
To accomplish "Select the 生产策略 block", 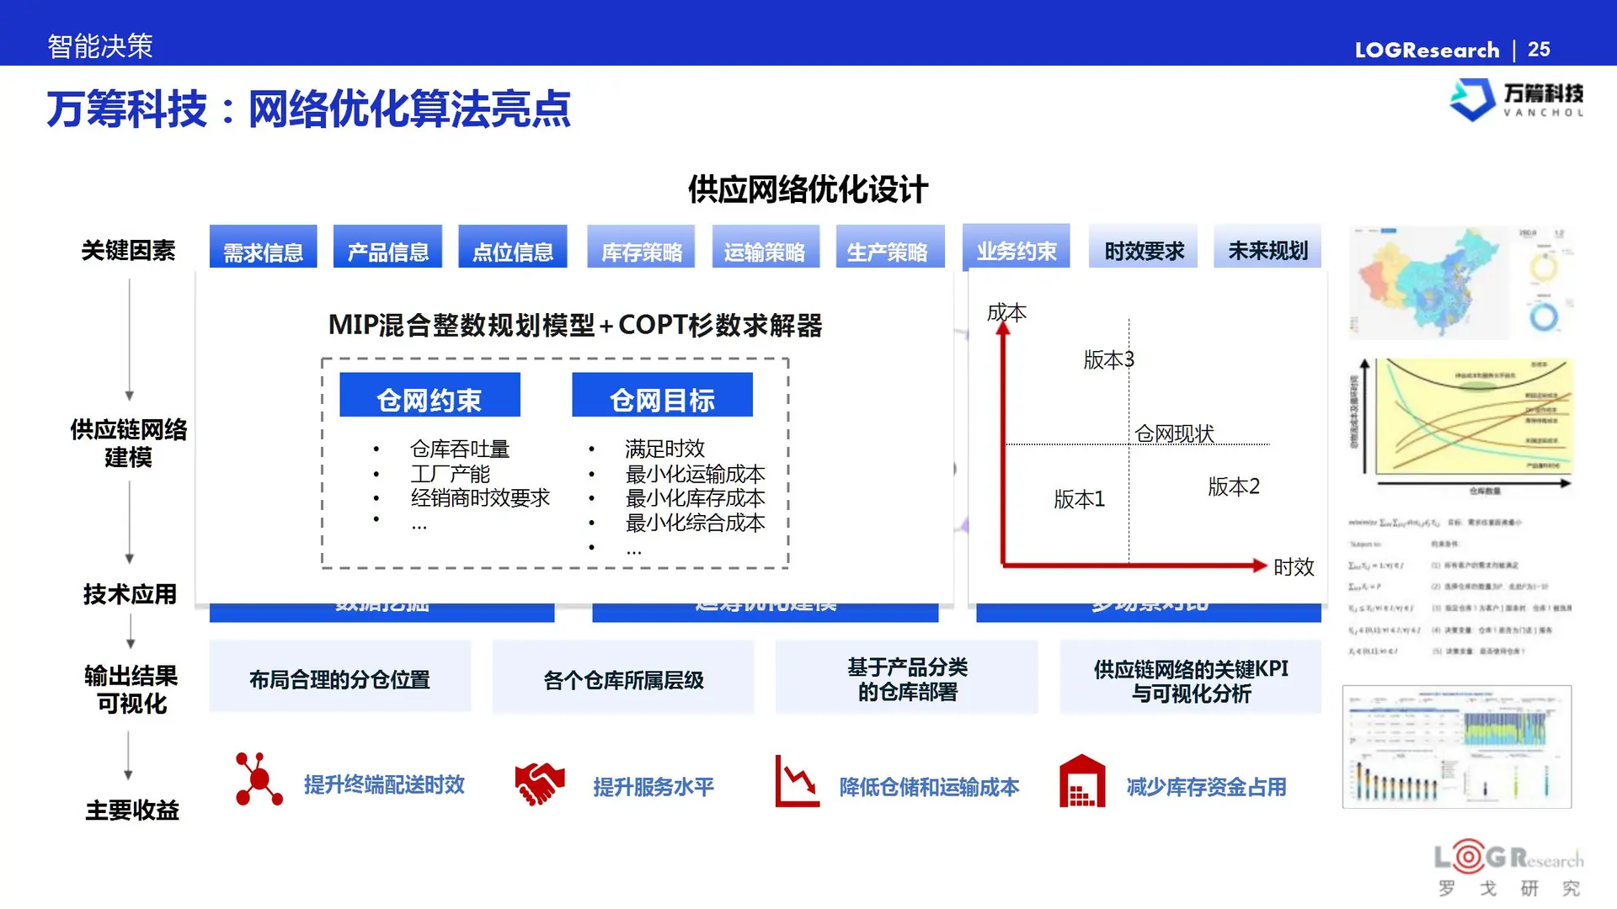I will (x=889, y=247).
